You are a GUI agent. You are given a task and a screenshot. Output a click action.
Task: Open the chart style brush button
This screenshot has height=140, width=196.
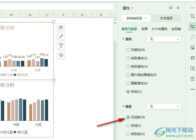click(x=61, y=36)
